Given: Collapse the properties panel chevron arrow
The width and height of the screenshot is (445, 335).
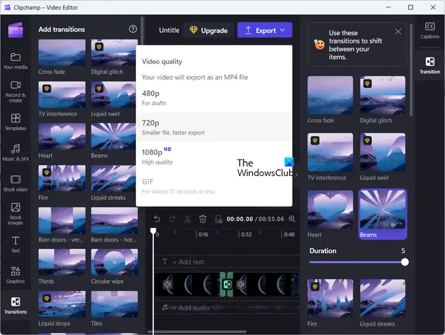Looking at the screenshot, I should click(x=296, y=175).
